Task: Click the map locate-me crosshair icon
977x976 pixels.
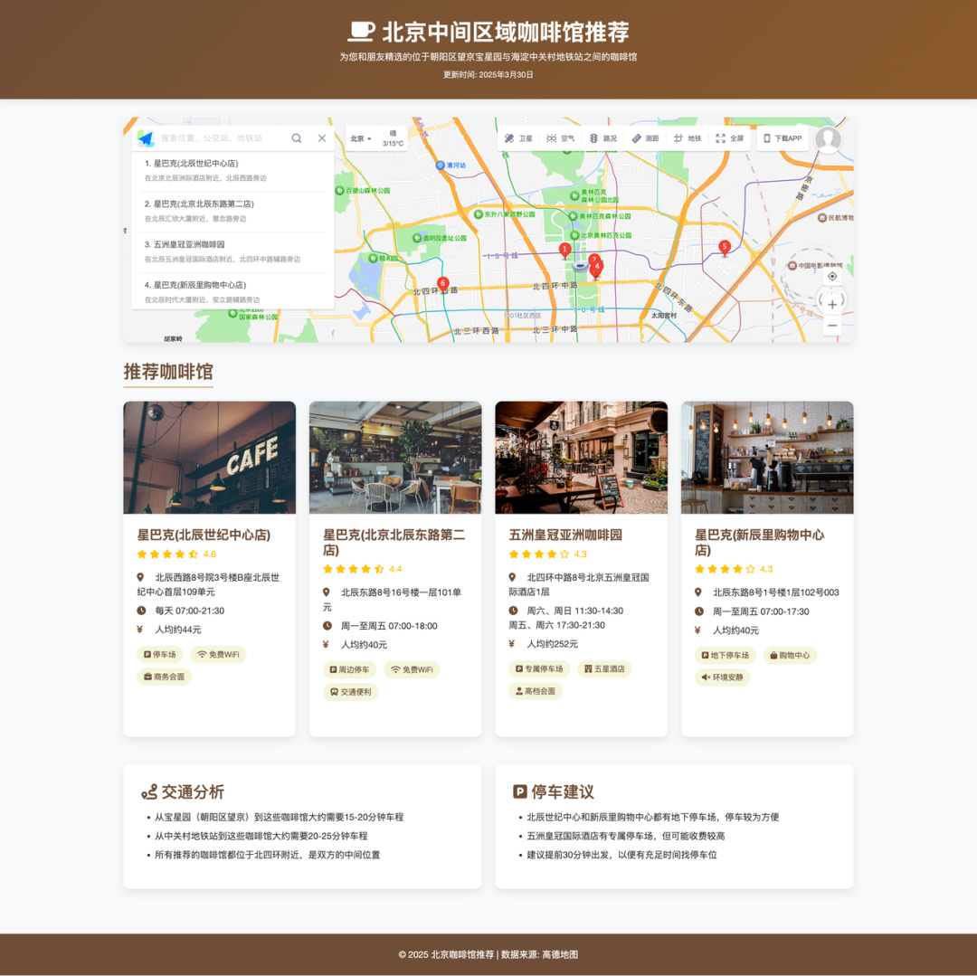Action: [832, 276]
